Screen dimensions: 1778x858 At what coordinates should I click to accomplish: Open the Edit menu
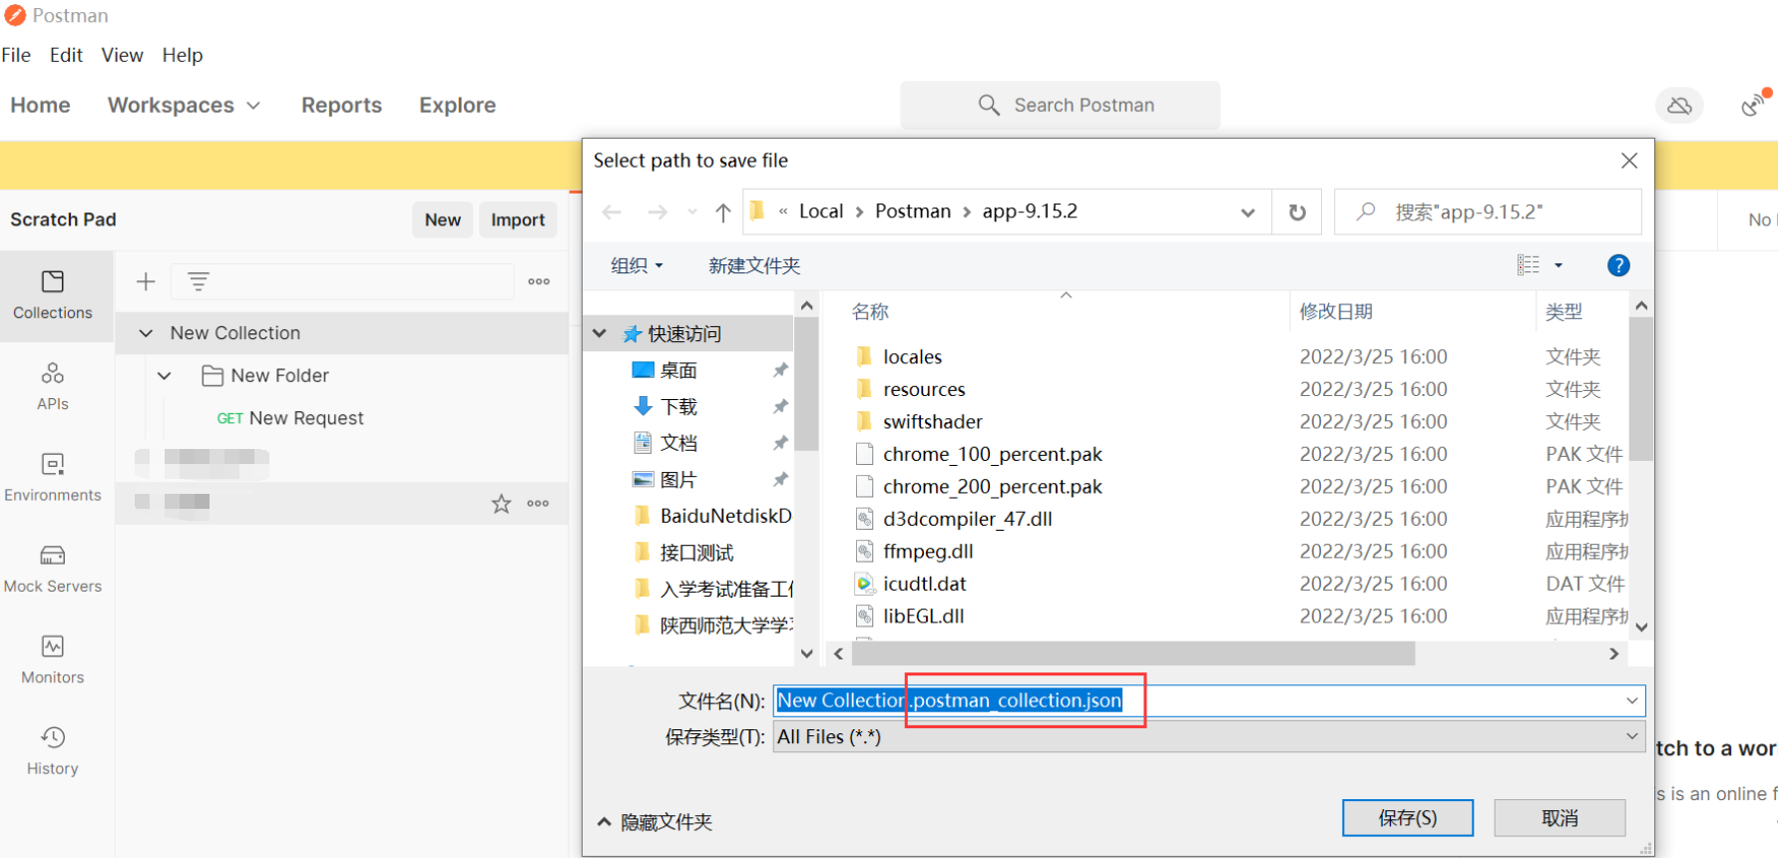tap(66, 55)
